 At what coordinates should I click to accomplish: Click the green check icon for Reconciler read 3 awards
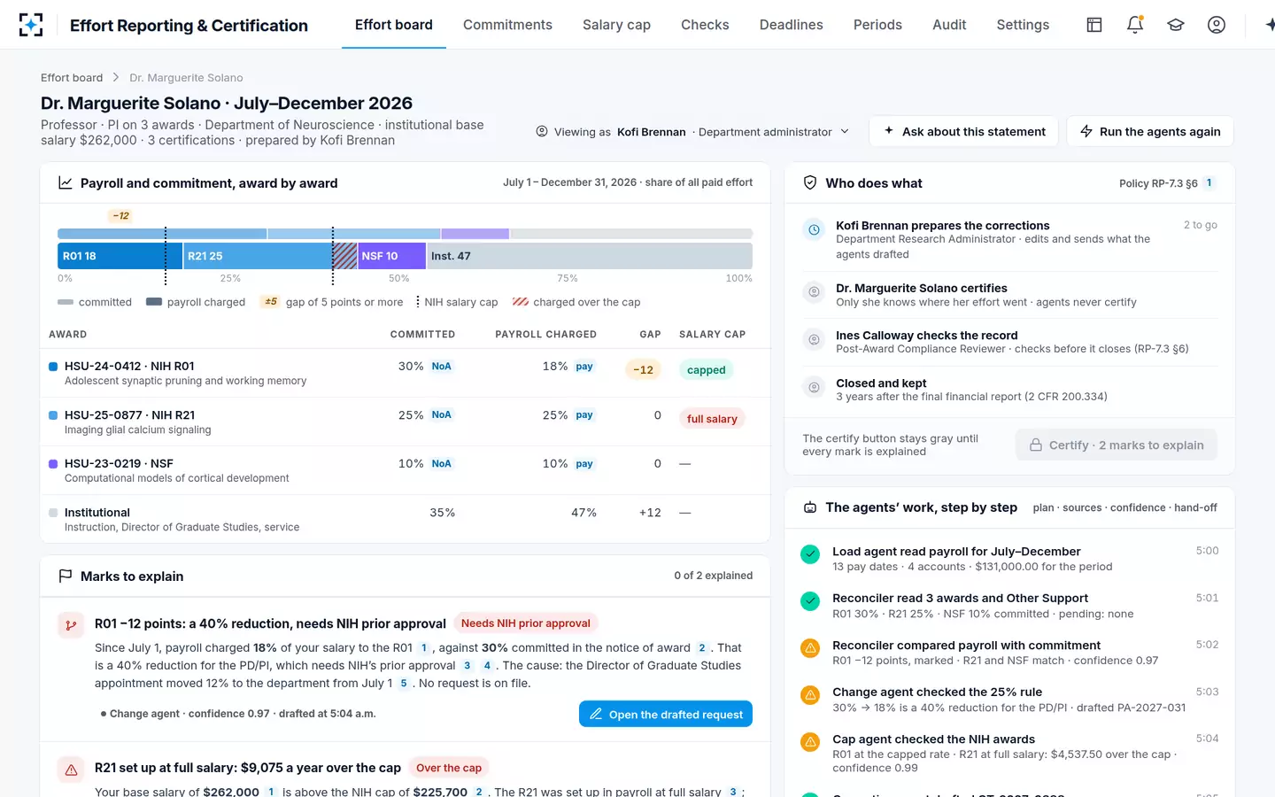pos(810,601)
